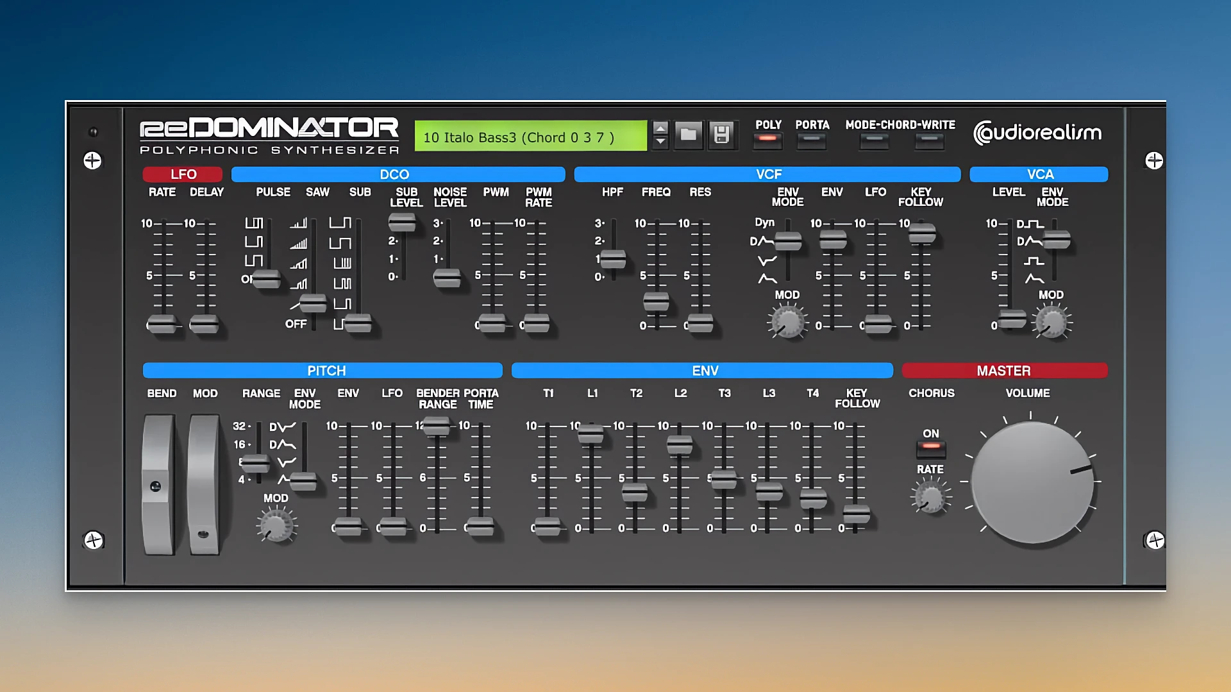Click the Chorus RATE knob
The height and width of the screenshot is (692, 1231).
[930, 498]
